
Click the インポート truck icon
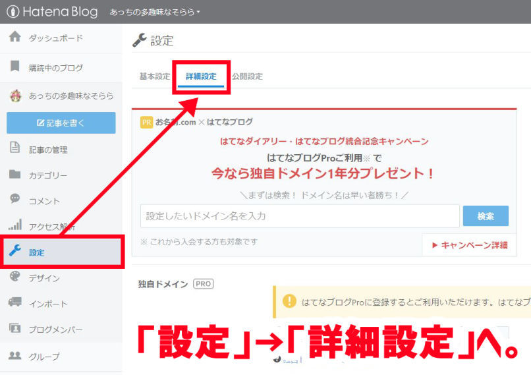[x=15, y=301]
